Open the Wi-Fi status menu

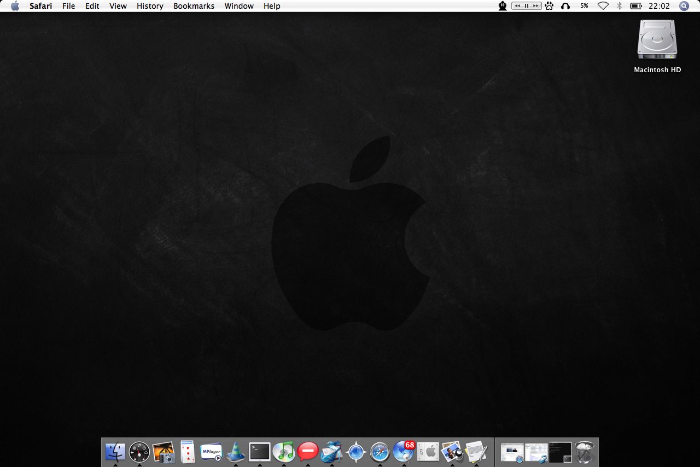603,6
